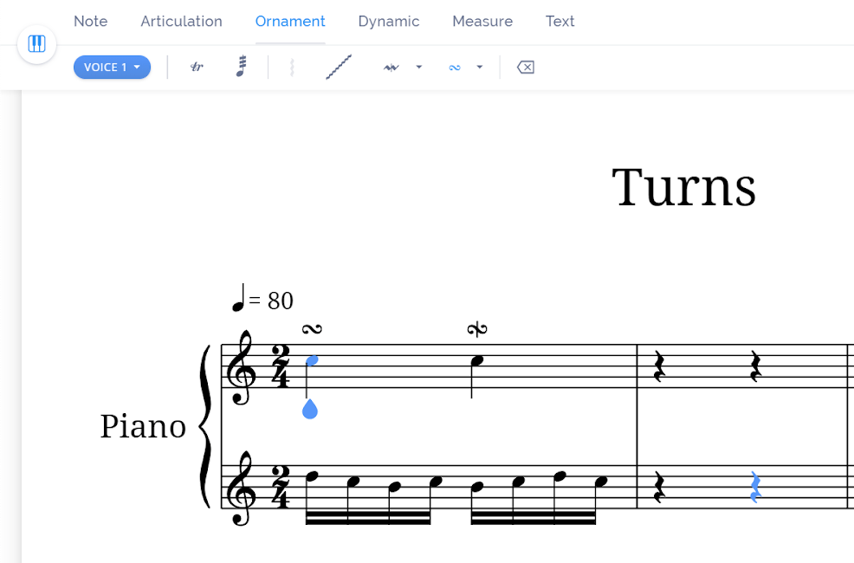Switch to the Dynamic tab
The width and height of the screenshot is (854, 563).
(x=389, y=21)
